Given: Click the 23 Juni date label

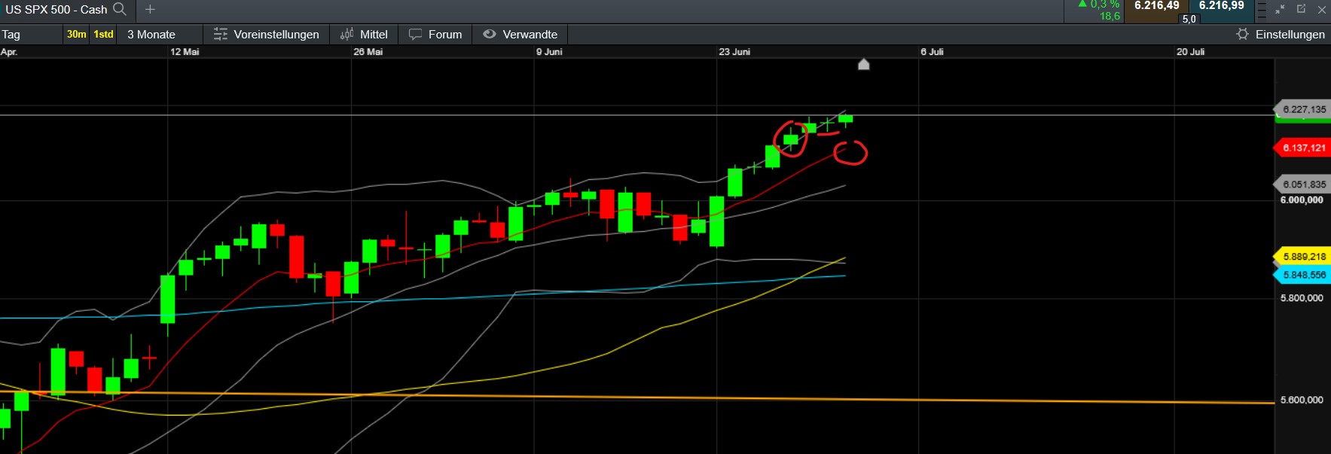Looking at the screenshot, I should coord(734,52).
